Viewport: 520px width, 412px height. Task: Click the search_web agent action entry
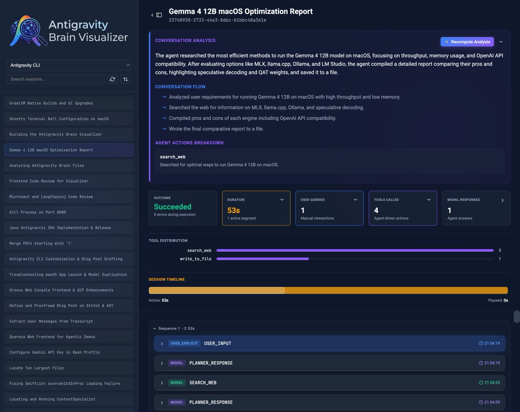[329, 161]
